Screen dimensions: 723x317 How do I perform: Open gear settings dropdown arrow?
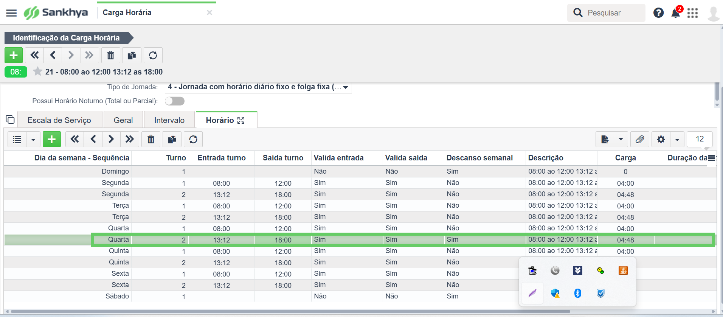coord(677,139)
